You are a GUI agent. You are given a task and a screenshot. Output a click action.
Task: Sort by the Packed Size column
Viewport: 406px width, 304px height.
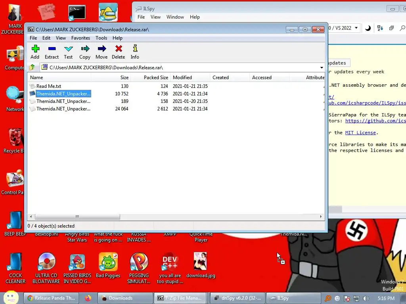tap(150, 78)
